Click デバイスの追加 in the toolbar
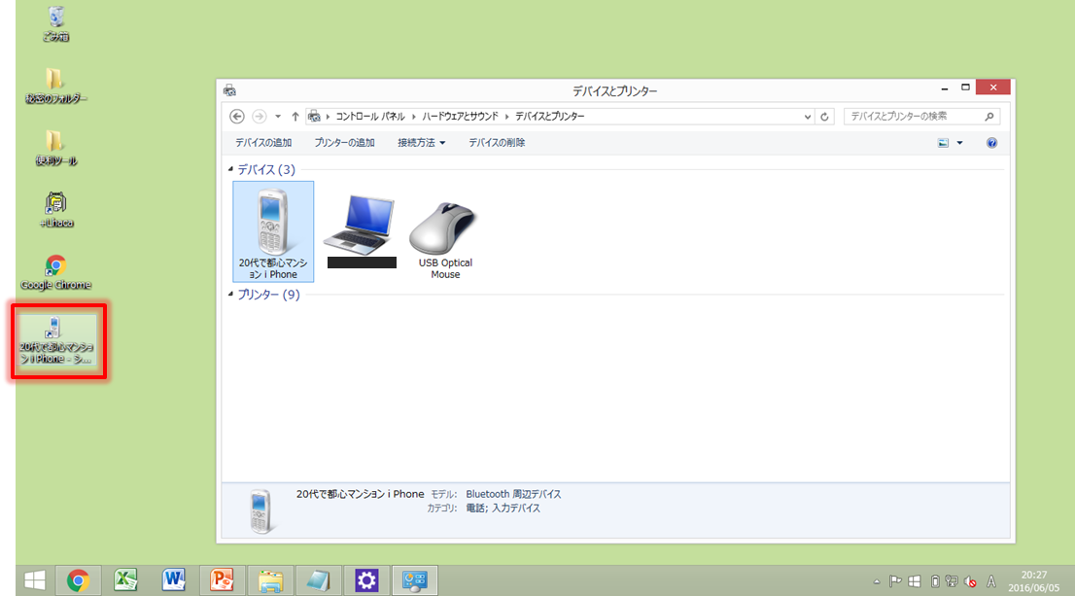The height and width of the screenshot is (596, 1075). point(263,143)
